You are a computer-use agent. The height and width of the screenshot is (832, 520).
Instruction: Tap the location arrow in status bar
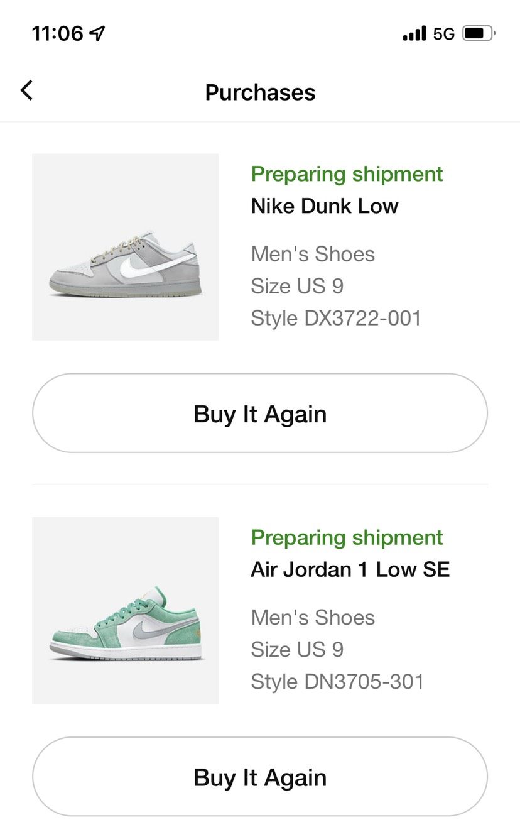[x=97, y=33]
